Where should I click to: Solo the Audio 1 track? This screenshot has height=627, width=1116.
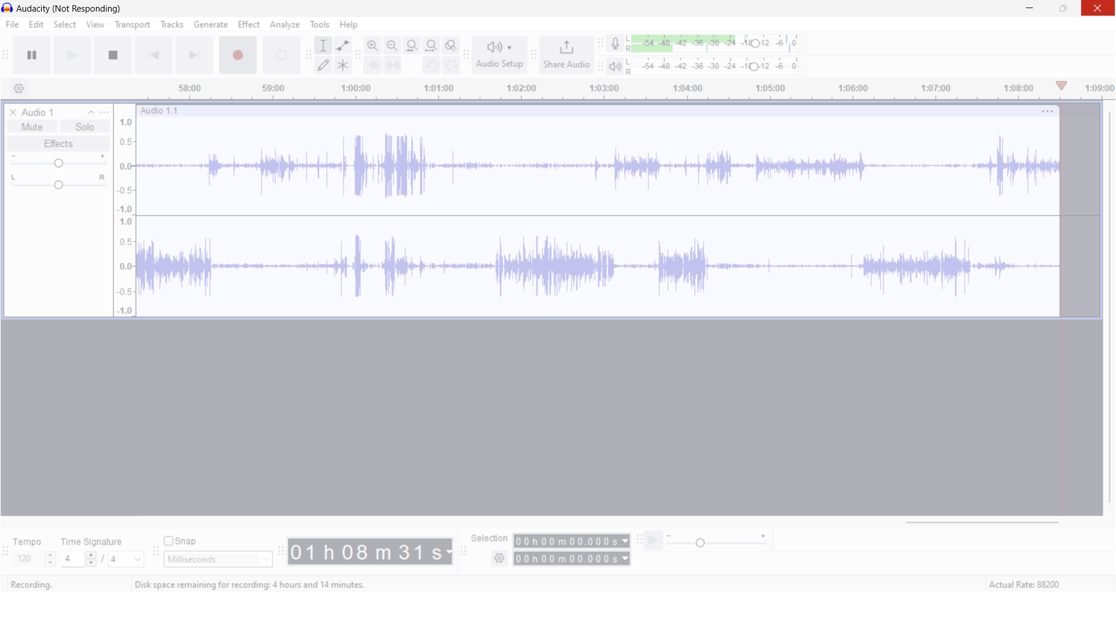coord(85,127)
